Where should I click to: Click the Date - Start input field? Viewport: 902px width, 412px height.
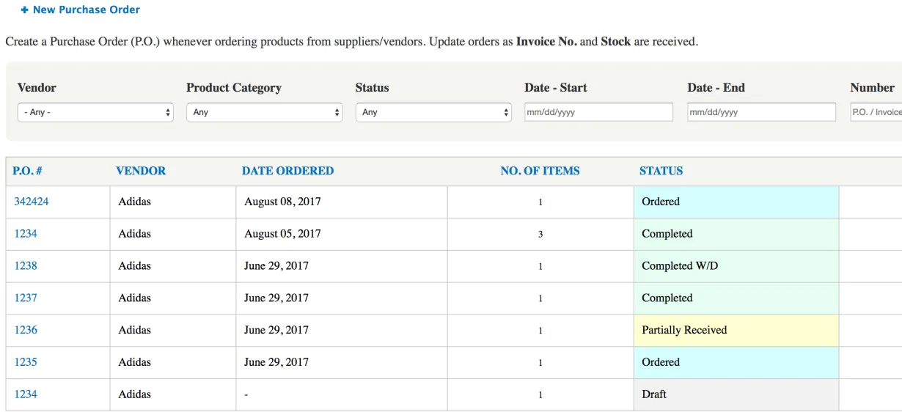pos(598,112)
